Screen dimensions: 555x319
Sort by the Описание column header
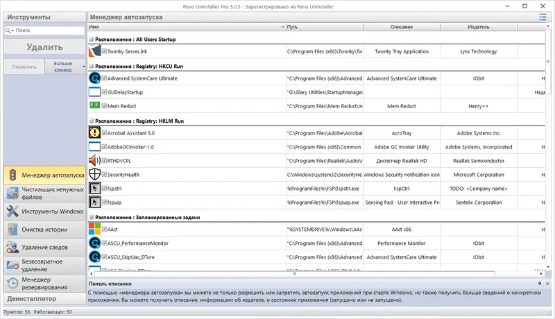pyautogui.click(x=402, y=26)
